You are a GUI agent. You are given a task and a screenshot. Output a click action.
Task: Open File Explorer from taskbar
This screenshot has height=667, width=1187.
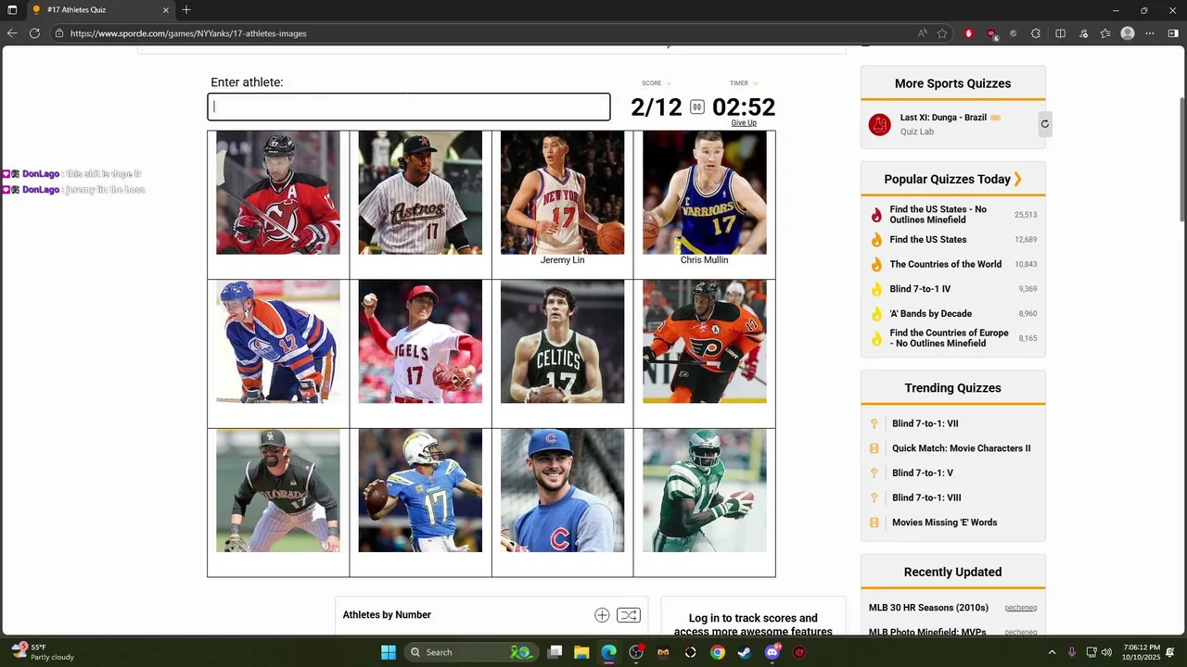point(581,652)
